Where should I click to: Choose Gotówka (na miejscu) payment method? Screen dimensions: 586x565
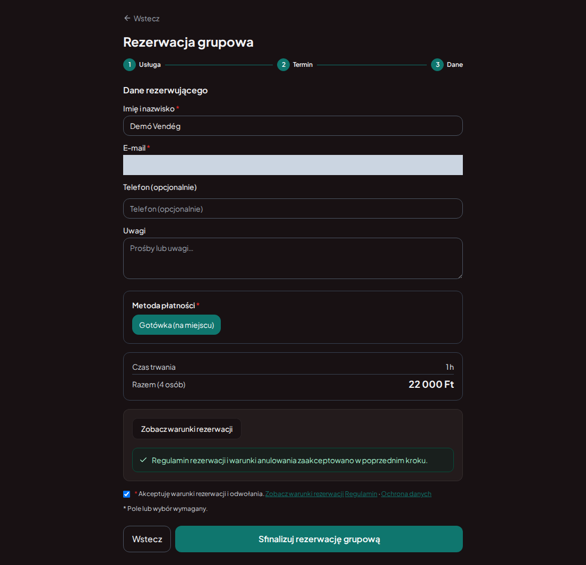176,325
